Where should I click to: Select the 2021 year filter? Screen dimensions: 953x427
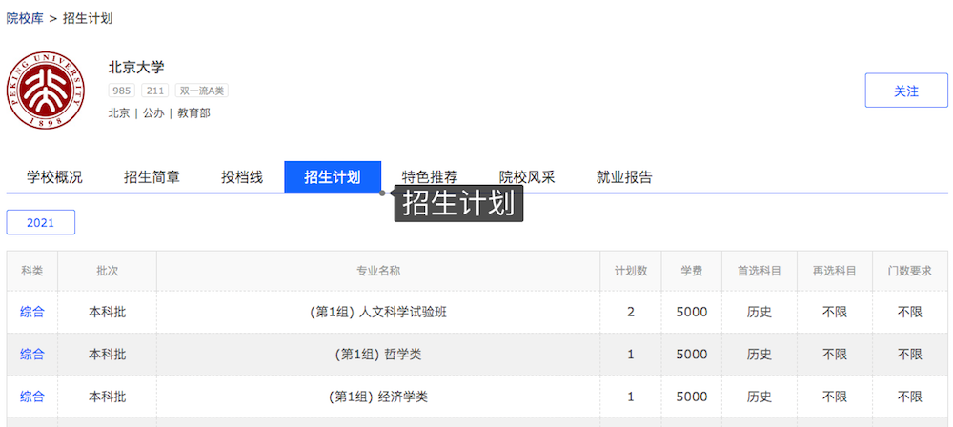tap(41, 222)
